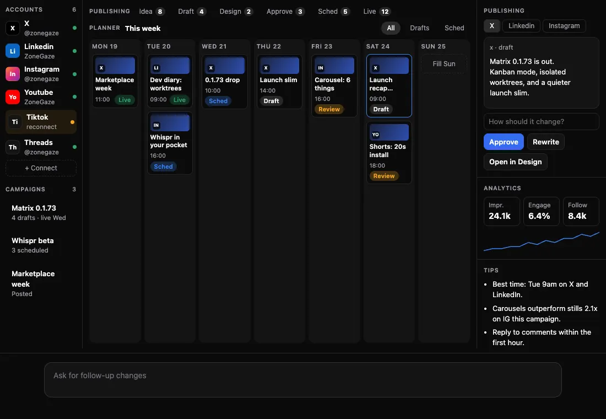Click the This week planner title
This screenshot has width=606, height=419.
pyautogui.click(x=143, y=28)
